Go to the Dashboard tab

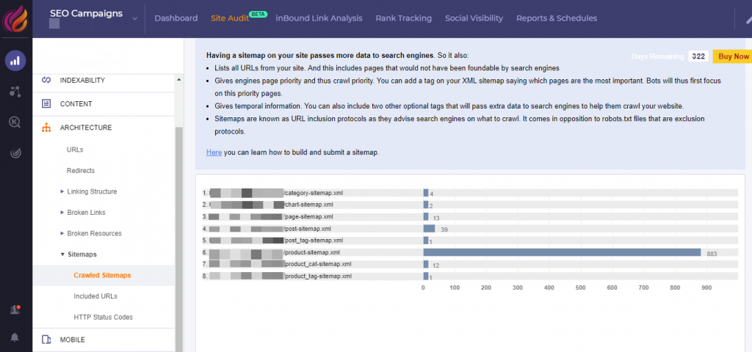(176, 18)
